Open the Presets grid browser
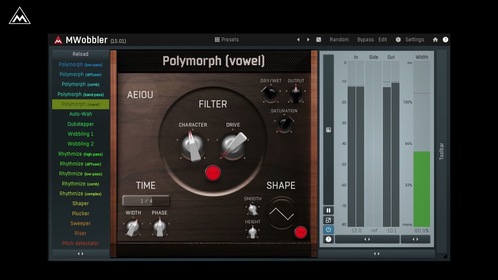This screenshot has height=280, width=498. coord(227,40)
